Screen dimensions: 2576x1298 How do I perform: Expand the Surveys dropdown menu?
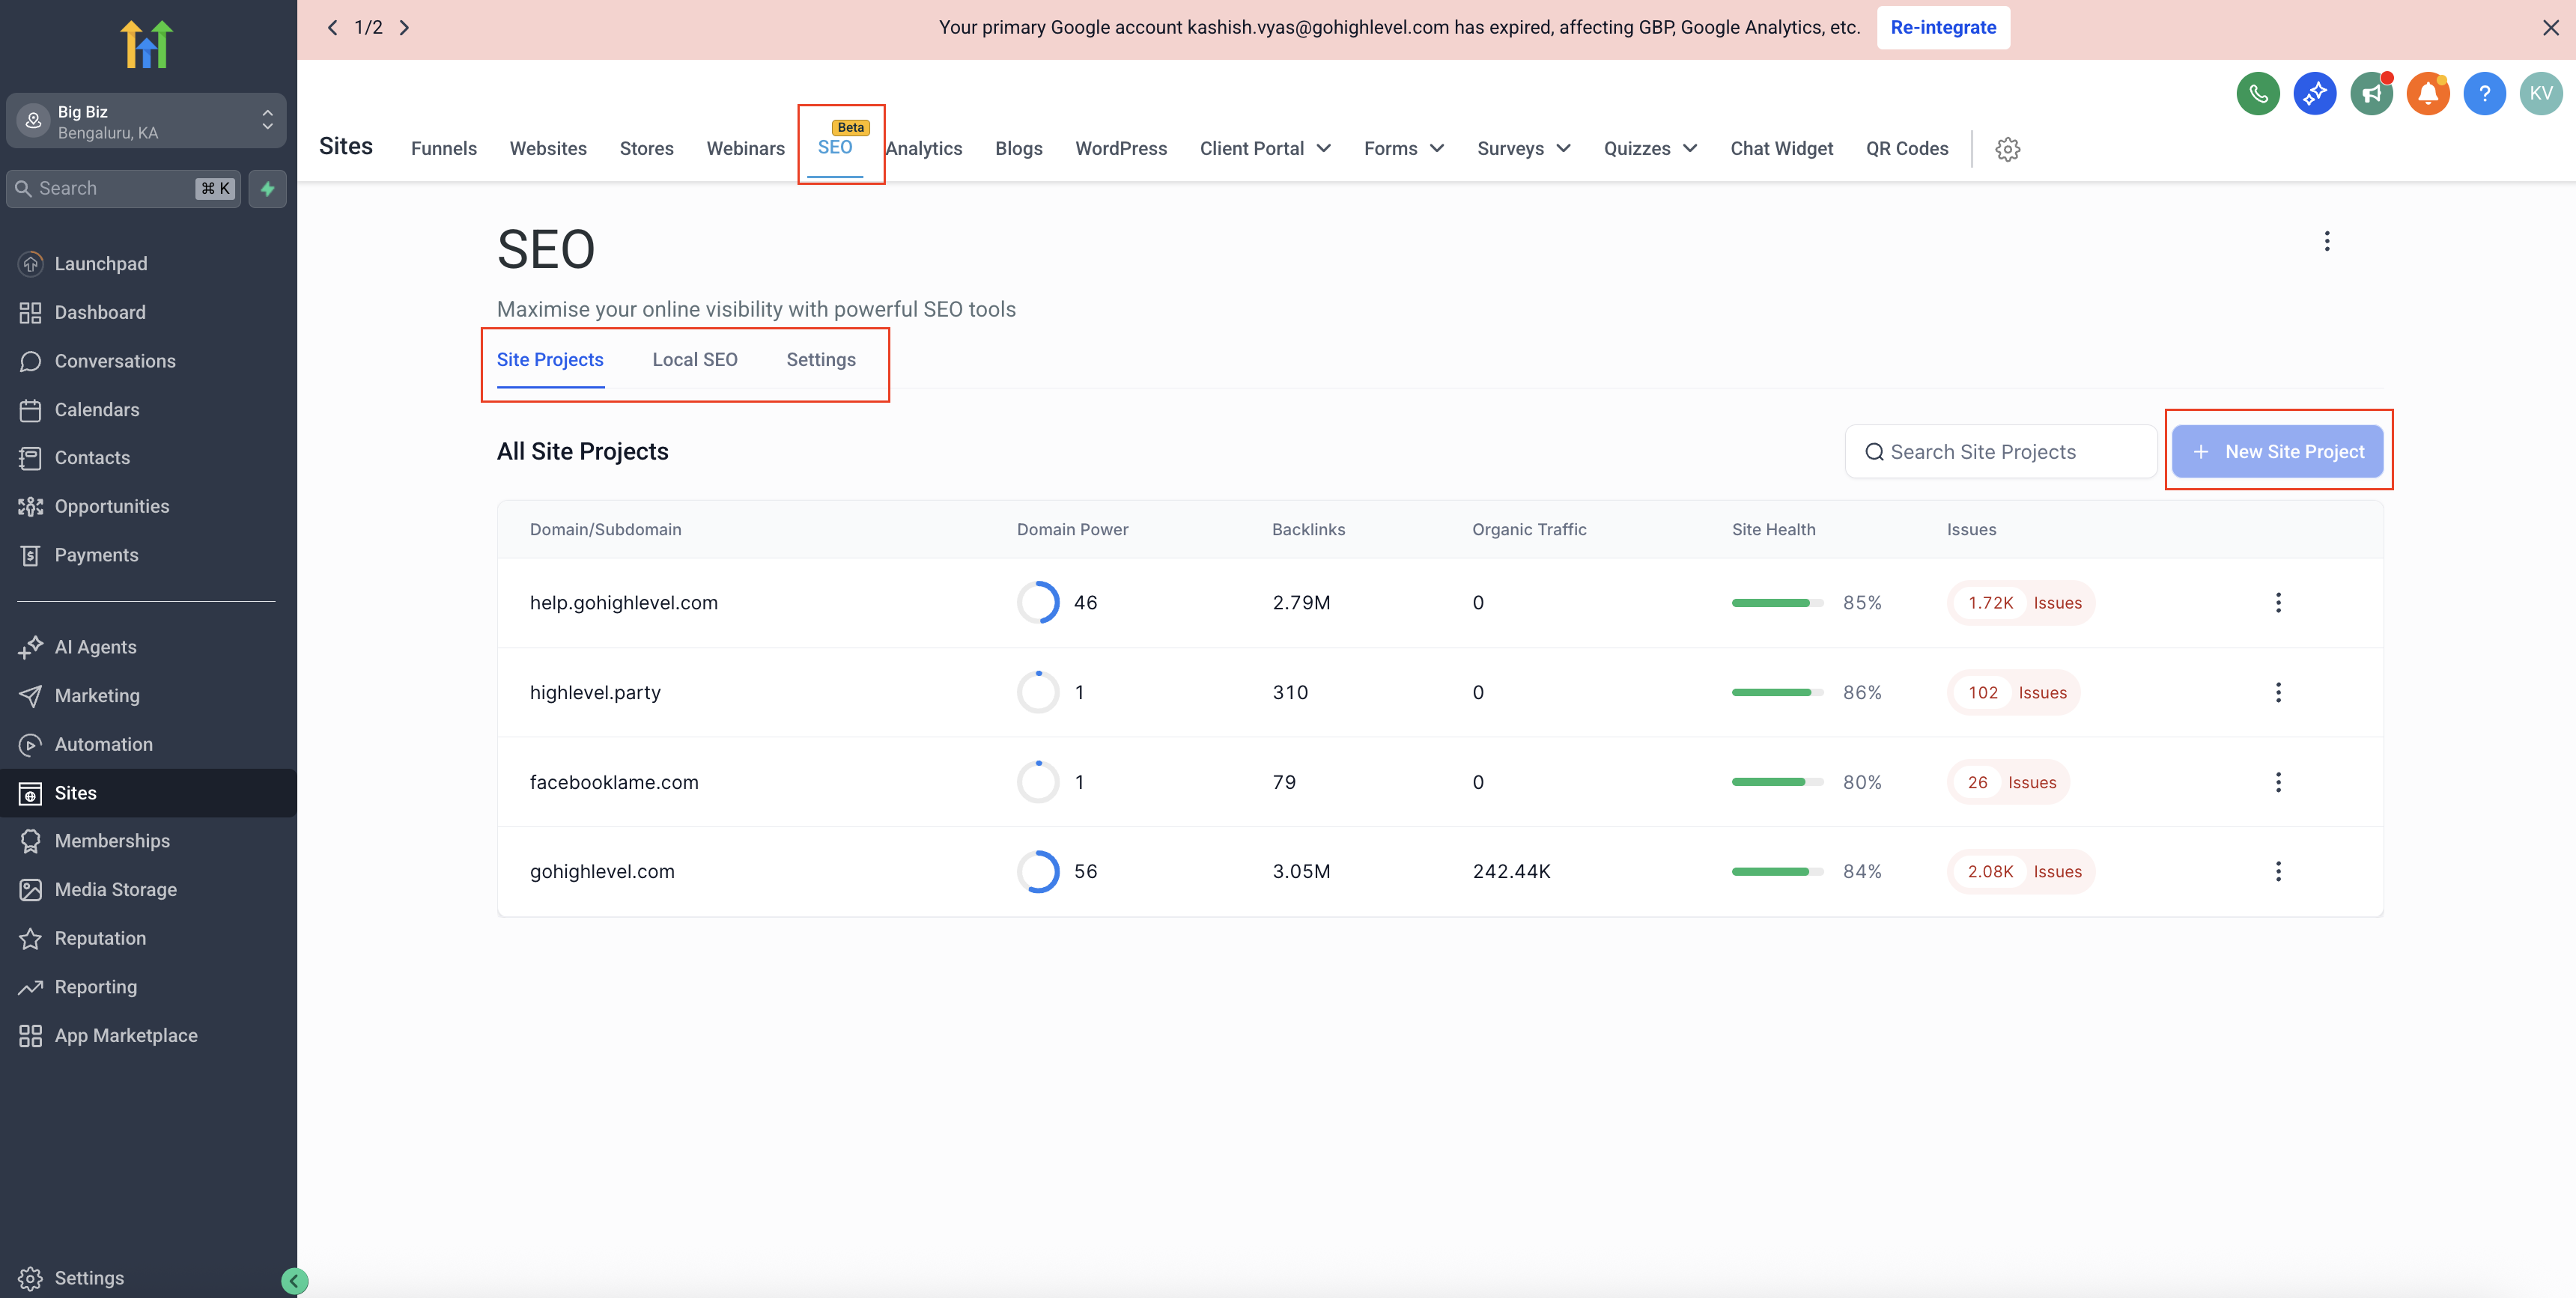(x=1523, y=149)
